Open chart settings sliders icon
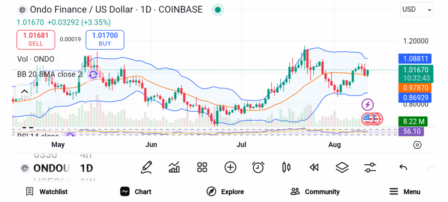448x202 pixels. 370,167
